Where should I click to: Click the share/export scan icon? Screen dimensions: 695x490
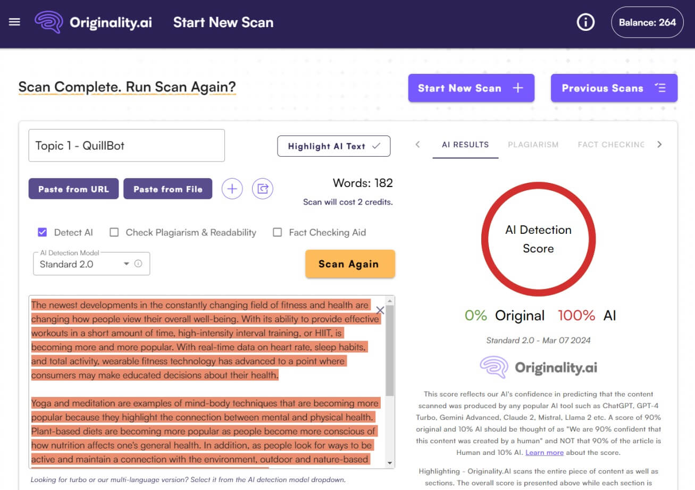[x=262, y=189]
